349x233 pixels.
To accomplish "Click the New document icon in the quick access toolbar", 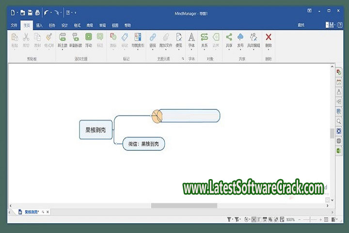I will 13,13.
